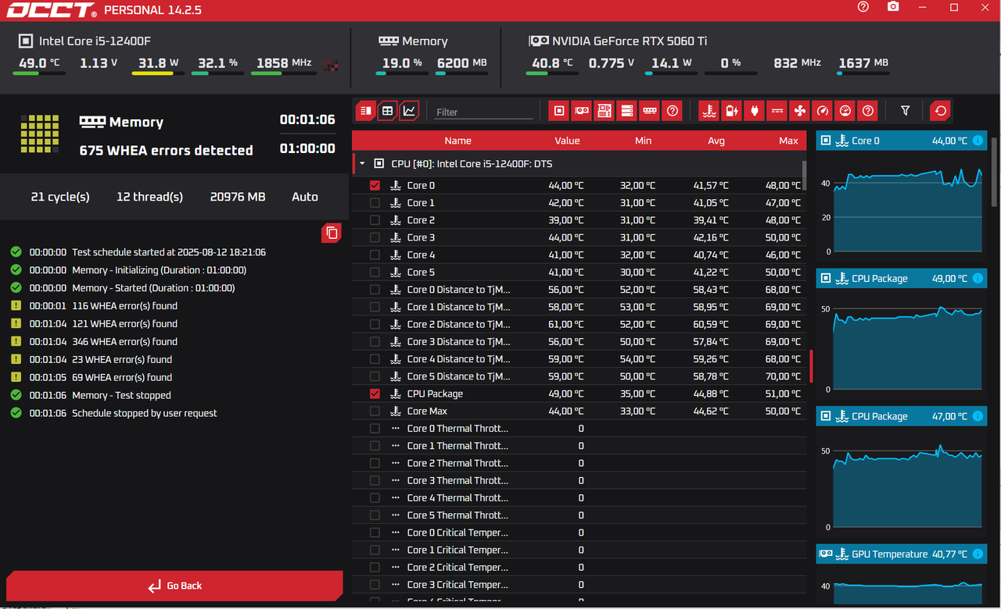This screenshot has height=609, width=1001.
Task: Click the 'Memory - Test stopped' log entry
Action: pos(121,395)
